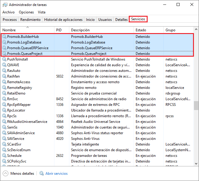Screen dimensions: 199x181
Task: Click the Menos detalles label
Action: (22, 174)
